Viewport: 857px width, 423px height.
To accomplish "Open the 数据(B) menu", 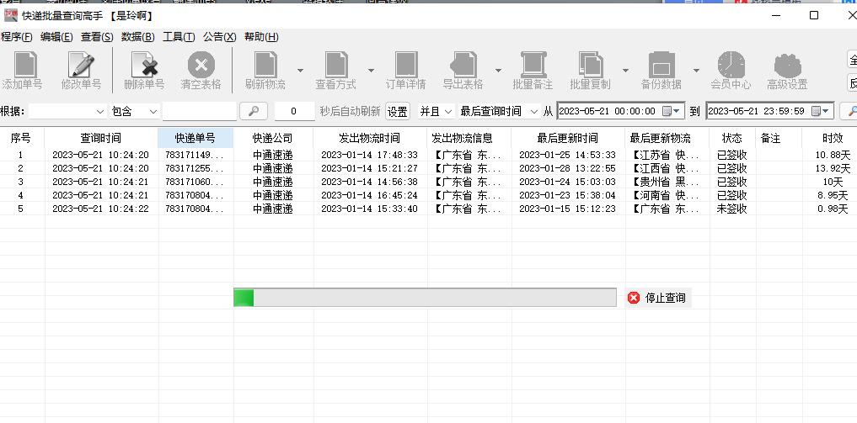I will (x=137, y=37).
